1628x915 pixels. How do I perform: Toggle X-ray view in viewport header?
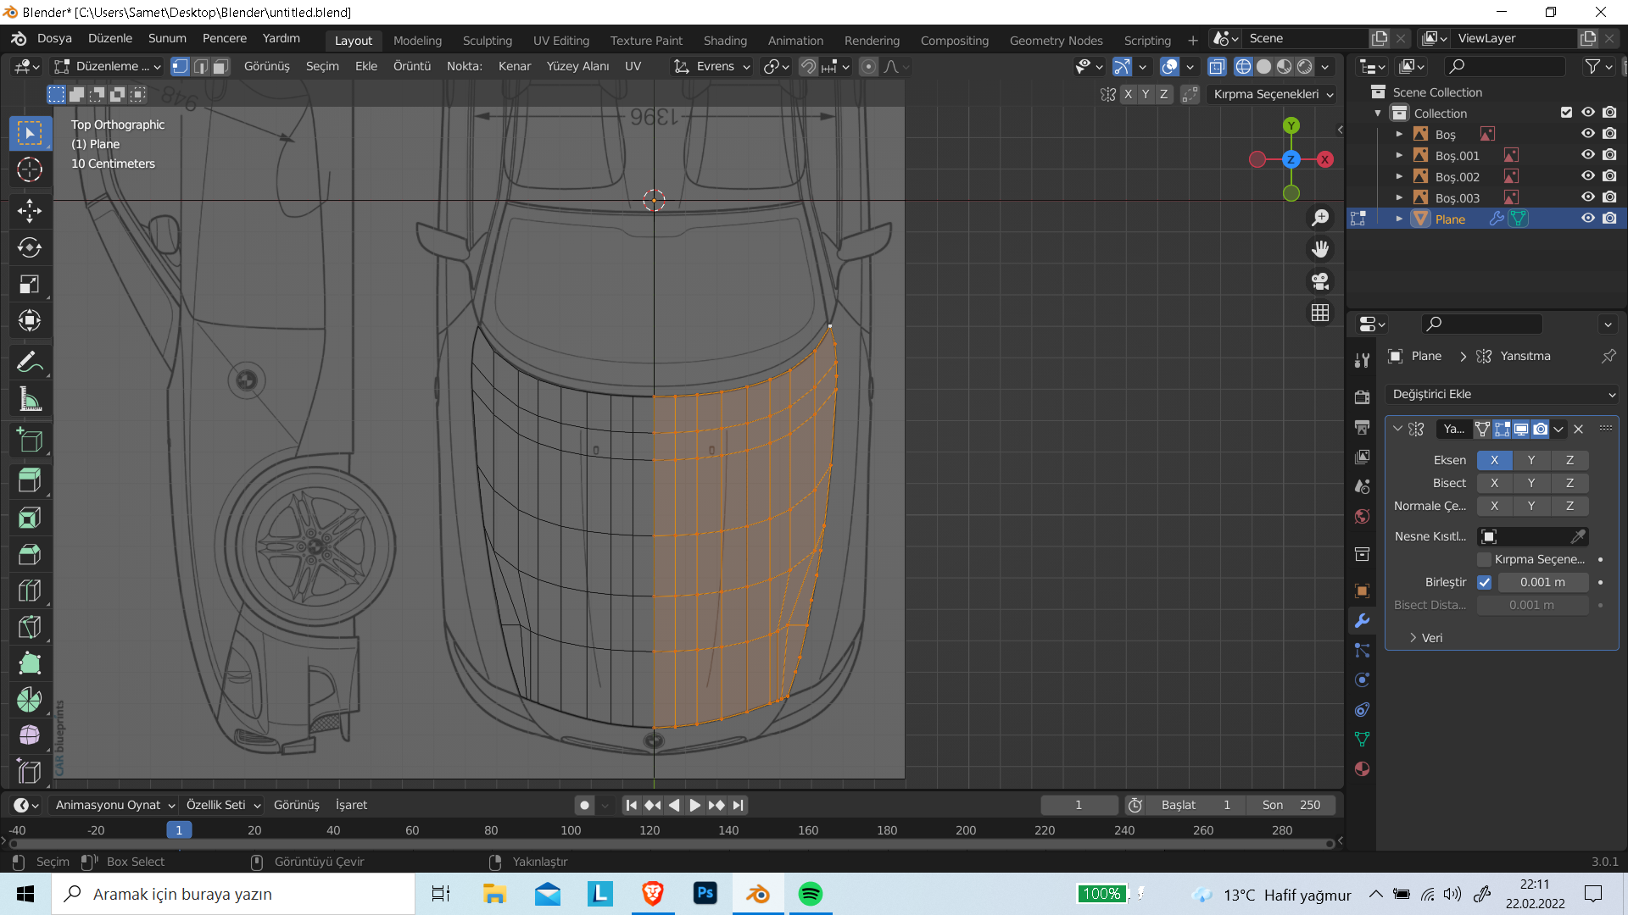click(x=1217, y=66)
